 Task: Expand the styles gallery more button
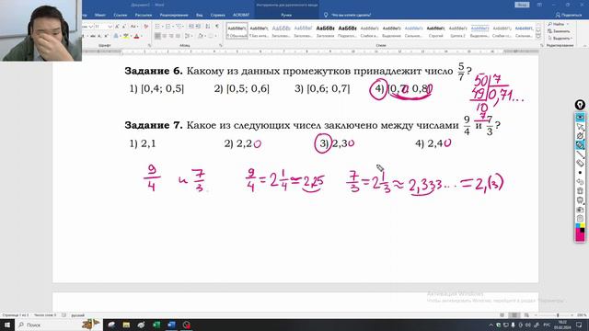[x=538, y=37]
